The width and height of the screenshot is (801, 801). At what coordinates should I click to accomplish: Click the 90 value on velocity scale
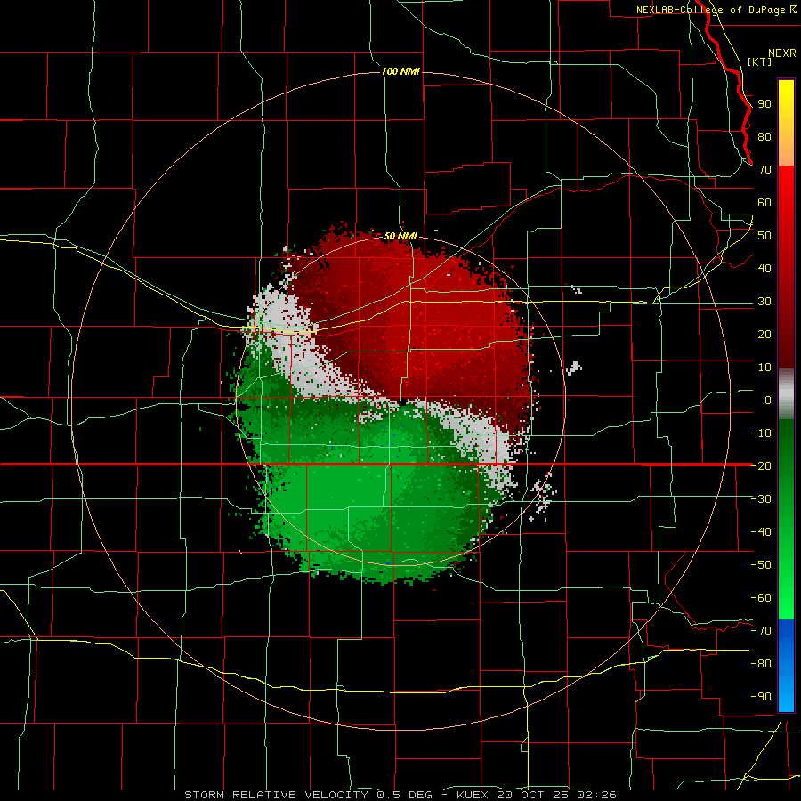pyautogui.click(x=765, y=104)
